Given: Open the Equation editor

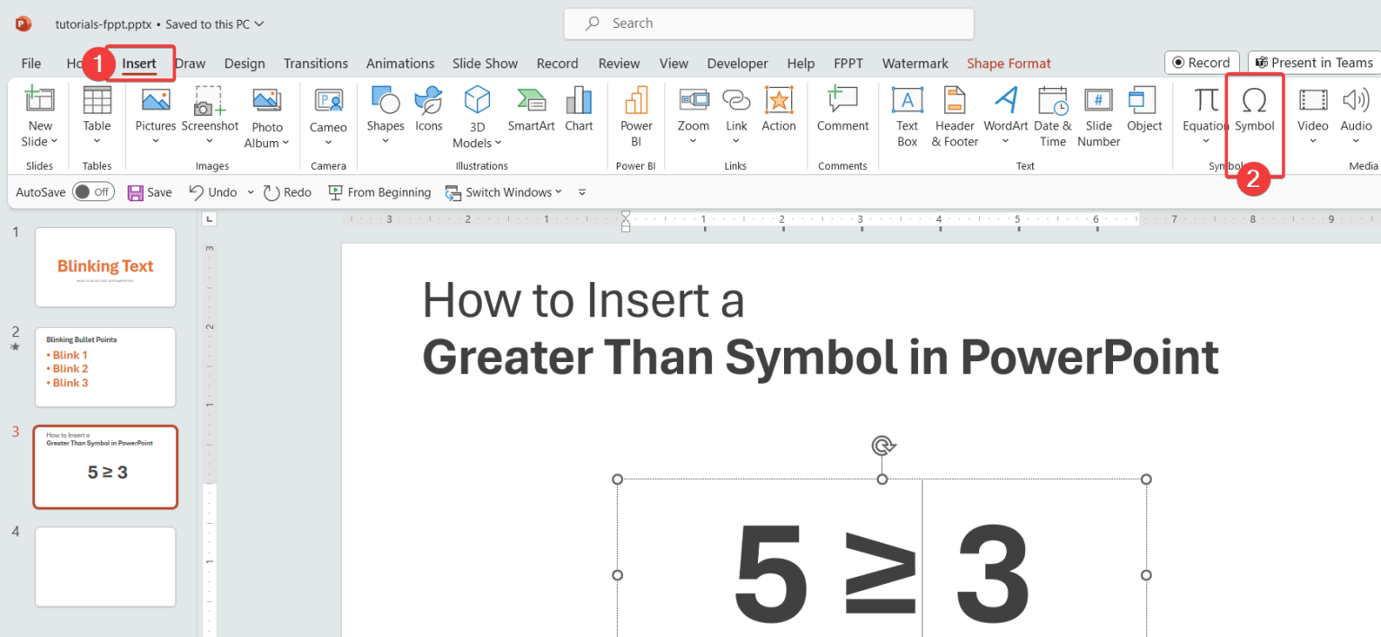Looking at the screenshot, I should (x=1205, y=115).
